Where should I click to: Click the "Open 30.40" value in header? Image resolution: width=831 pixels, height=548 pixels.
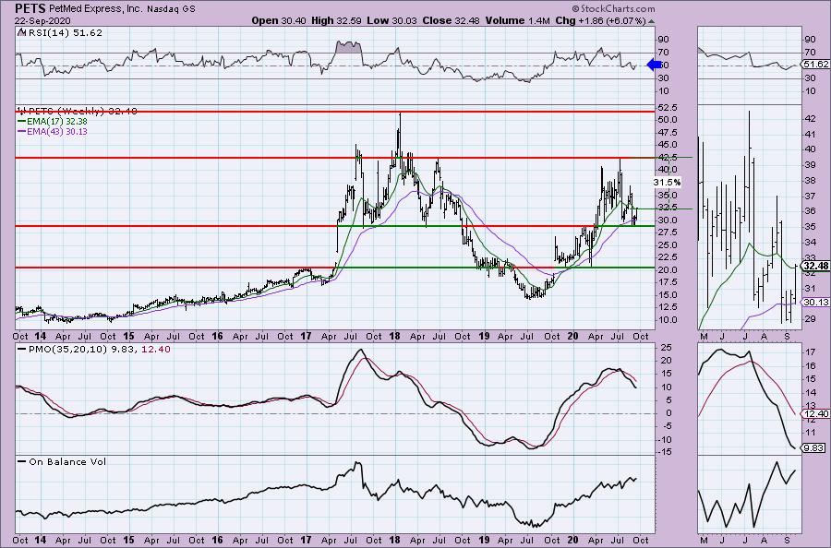pyautogui.click(x=279, y=20)
